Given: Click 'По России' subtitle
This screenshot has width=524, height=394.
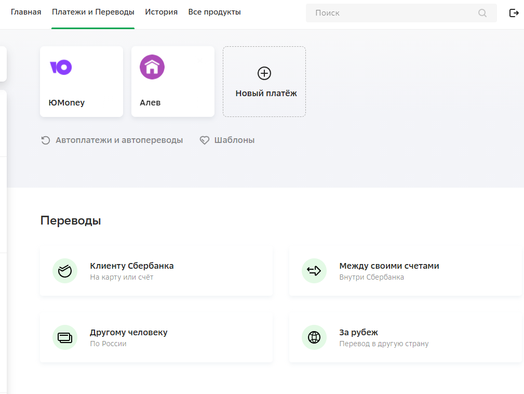Looking at the screenshot, I should 108,344.
